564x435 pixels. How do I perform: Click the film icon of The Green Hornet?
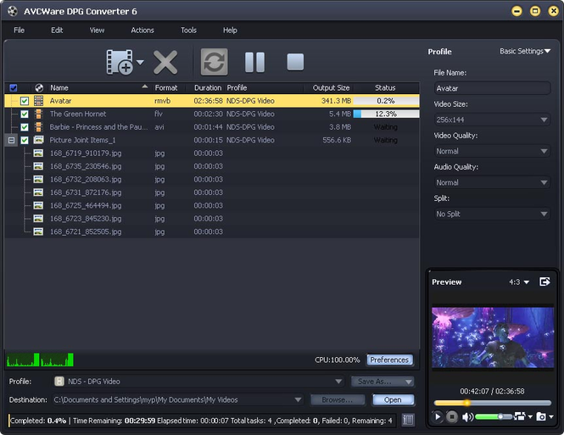click(38, 114)
